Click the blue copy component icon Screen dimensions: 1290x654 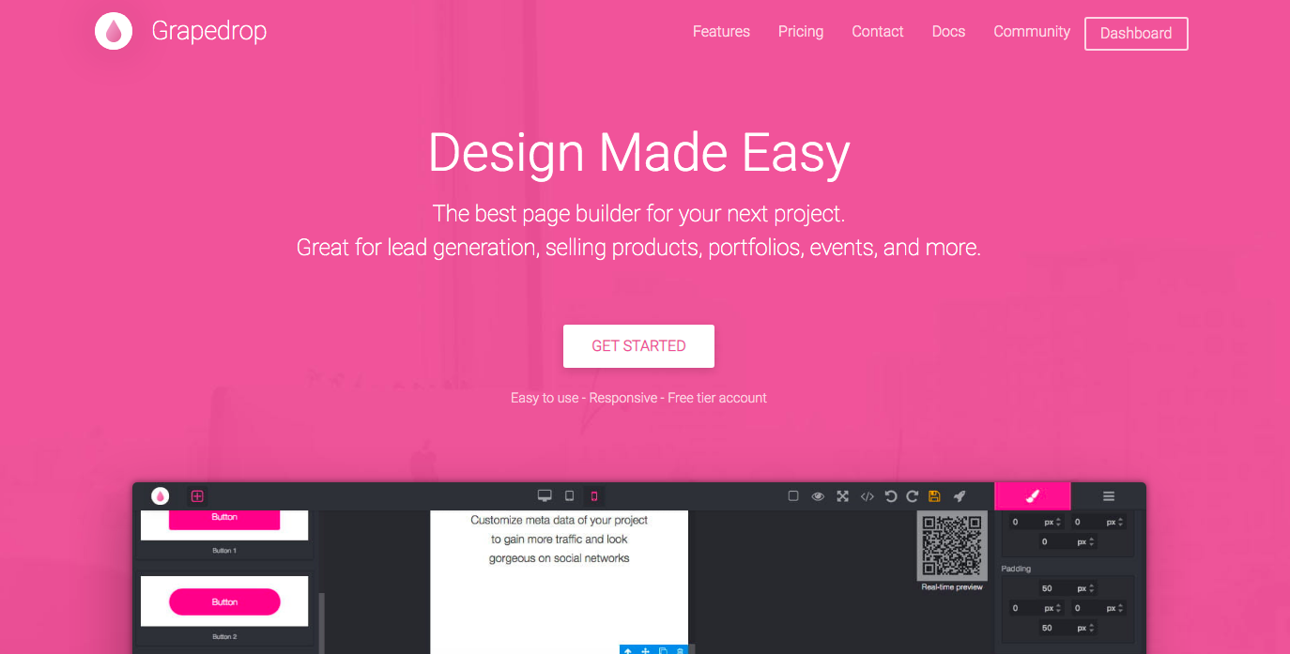click(x=663, y=650)
